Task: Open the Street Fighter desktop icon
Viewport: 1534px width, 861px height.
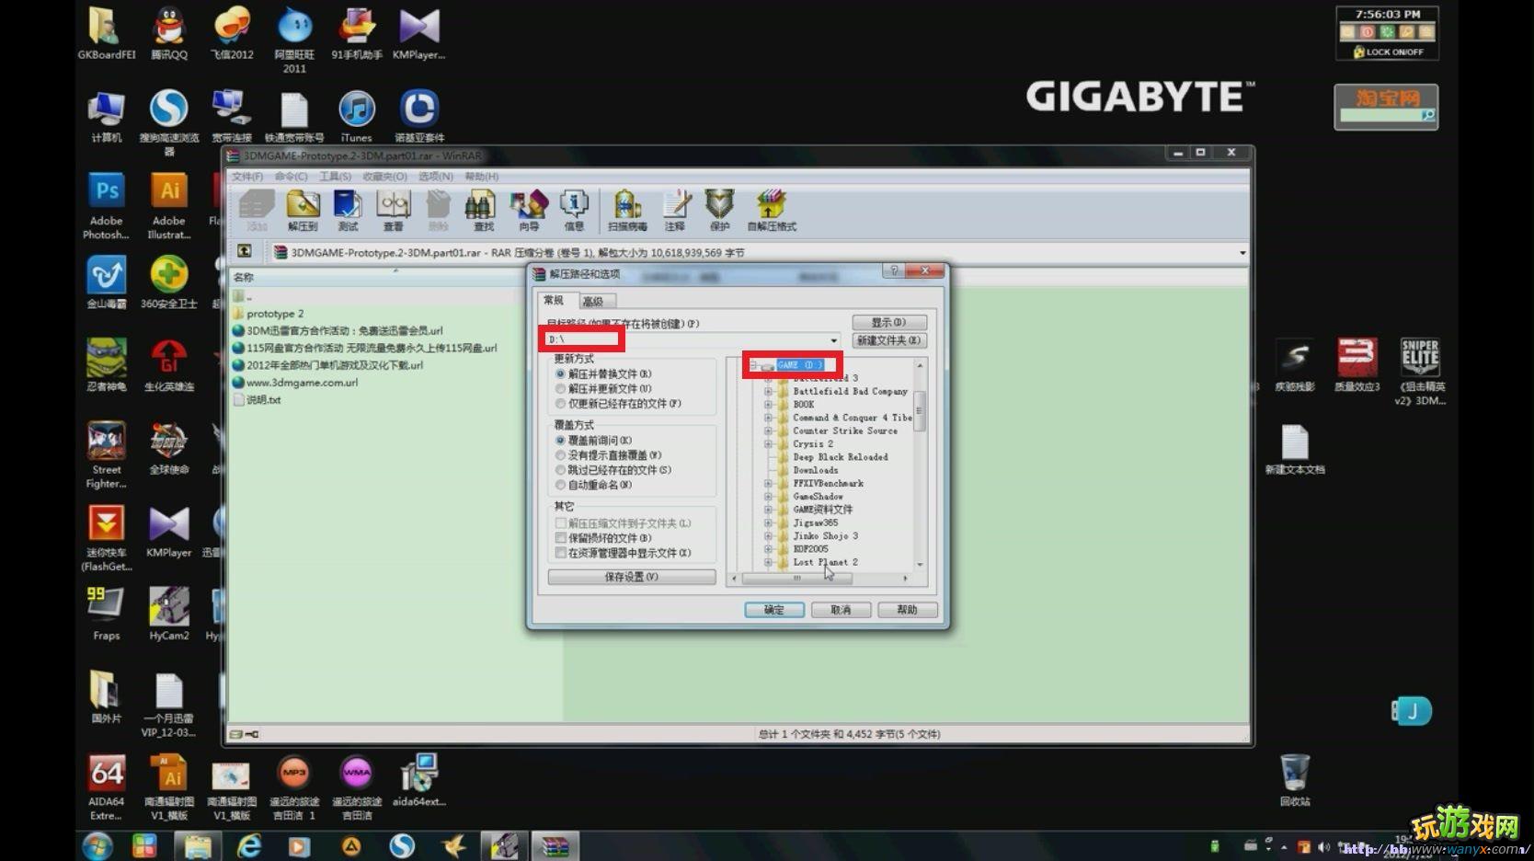Action: tap(107, 455)
